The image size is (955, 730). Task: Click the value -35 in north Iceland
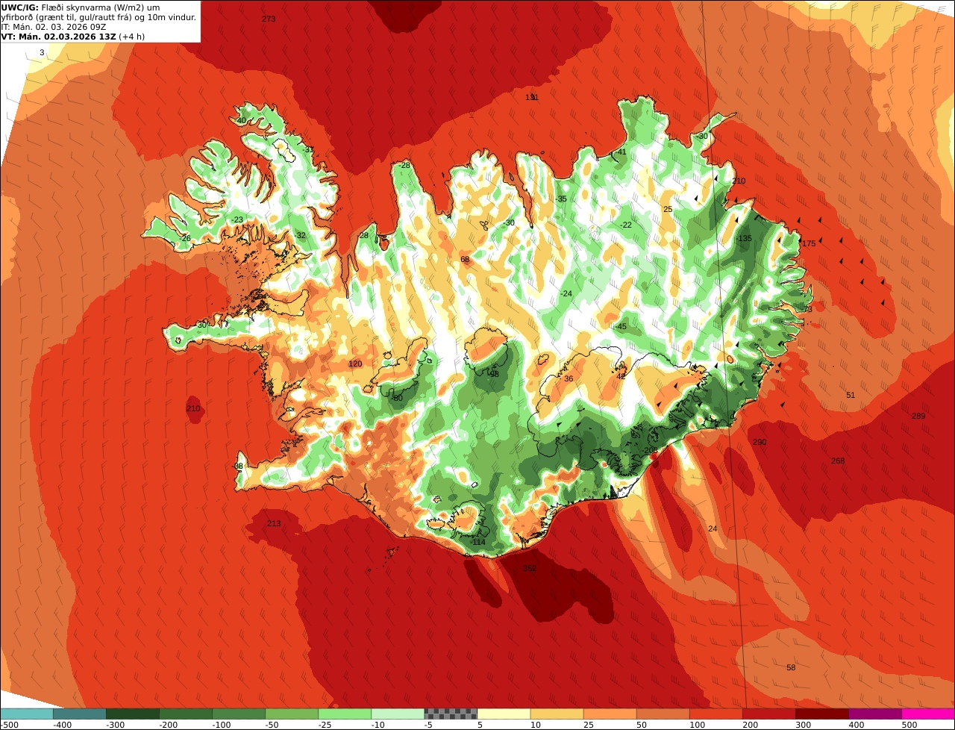561,199
